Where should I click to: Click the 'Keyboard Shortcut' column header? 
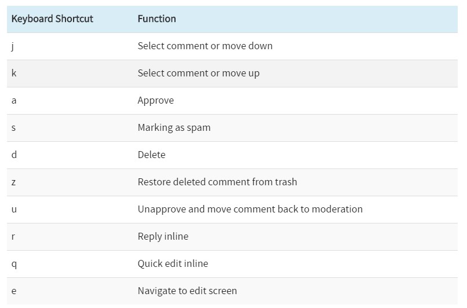coord(52,19)
